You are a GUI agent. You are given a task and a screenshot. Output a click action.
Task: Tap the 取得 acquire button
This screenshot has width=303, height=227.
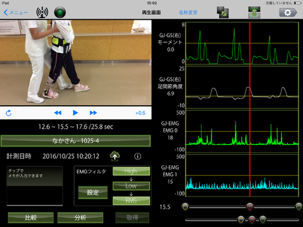[x=132, y=218]
